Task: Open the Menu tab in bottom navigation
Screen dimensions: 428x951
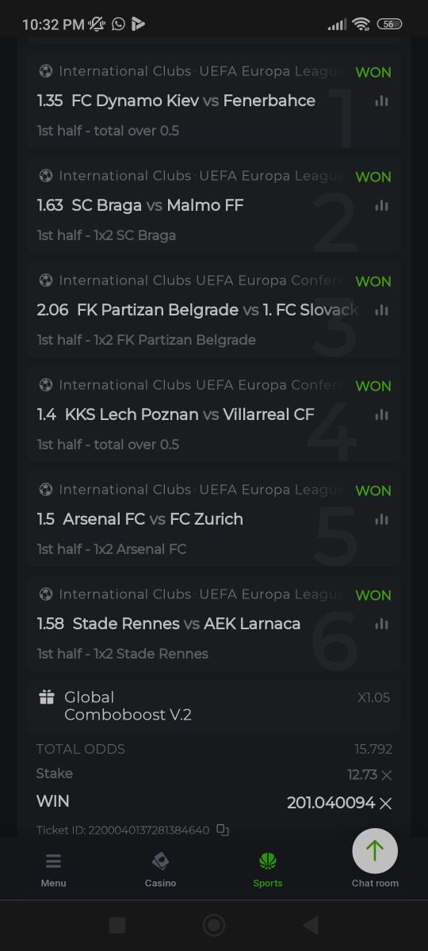Action: pyautogui.click(x=54, y=869)
